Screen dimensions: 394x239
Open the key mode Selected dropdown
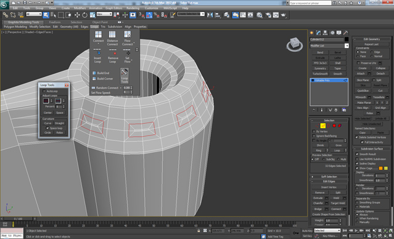[x=327, y=230]
